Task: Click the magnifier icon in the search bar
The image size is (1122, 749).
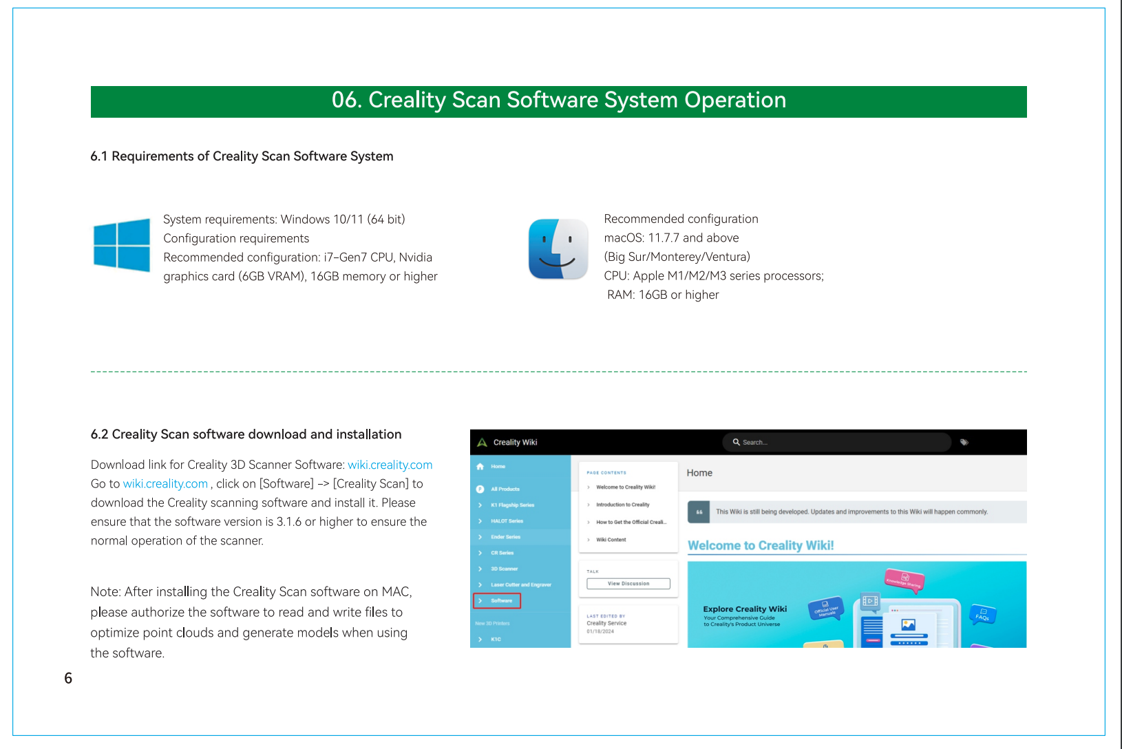Action: (x=736, y=443)
